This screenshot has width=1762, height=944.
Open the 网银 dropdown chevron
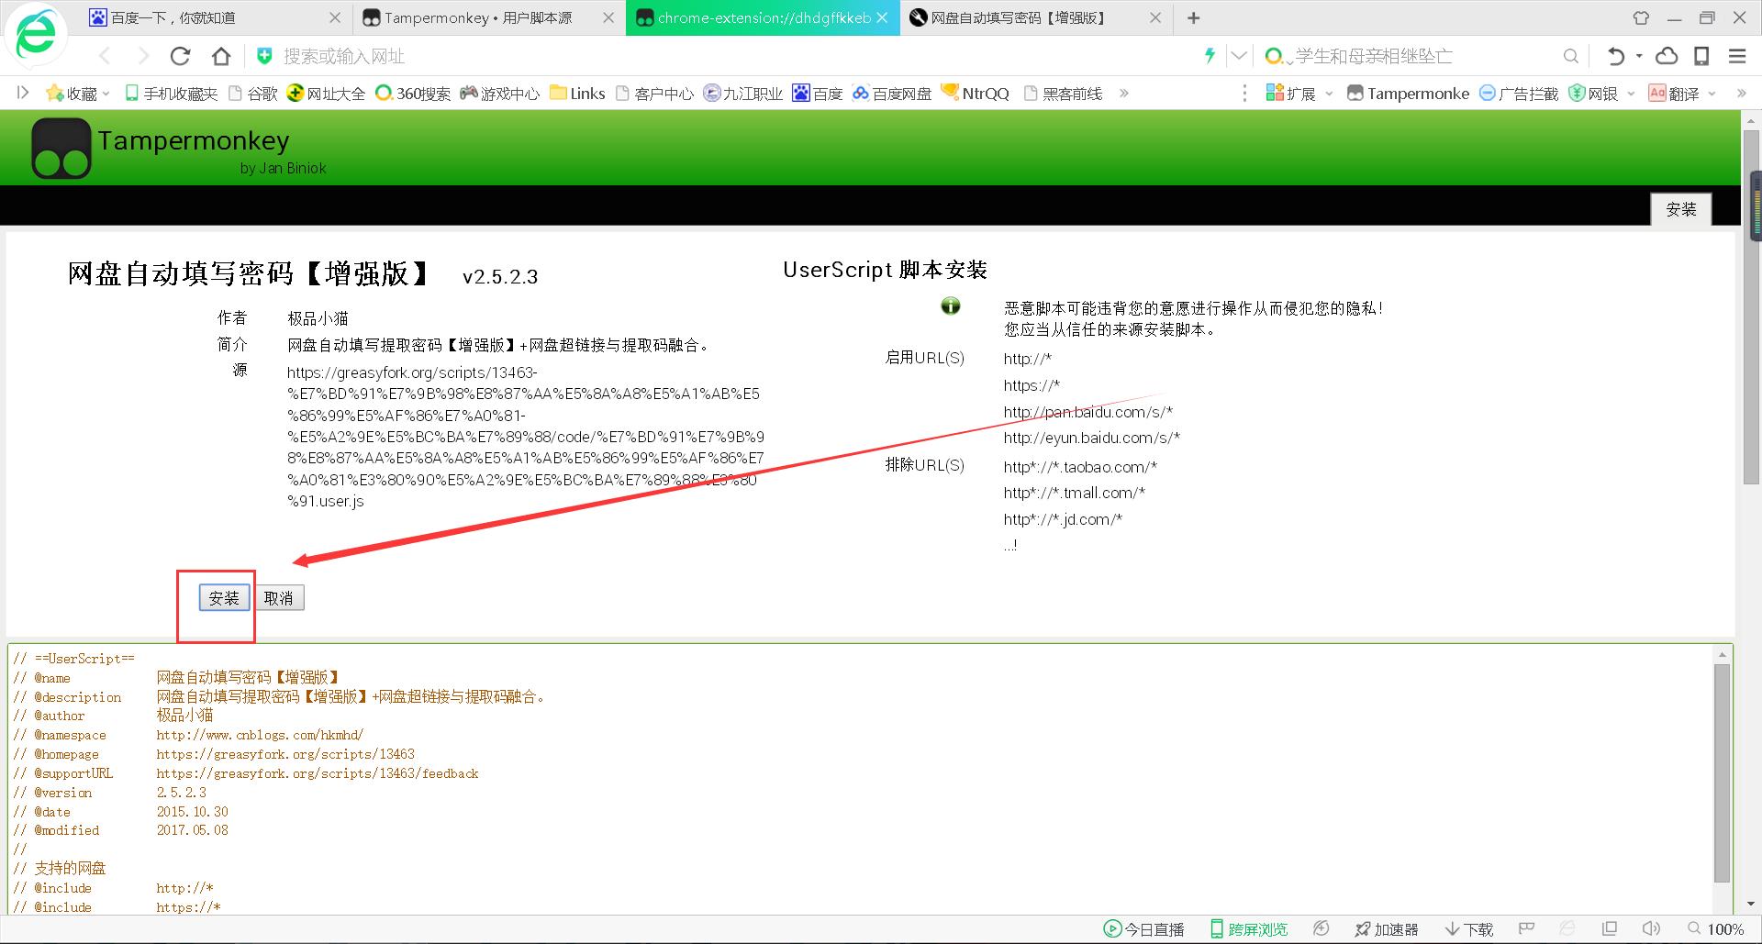[1631, 93]
